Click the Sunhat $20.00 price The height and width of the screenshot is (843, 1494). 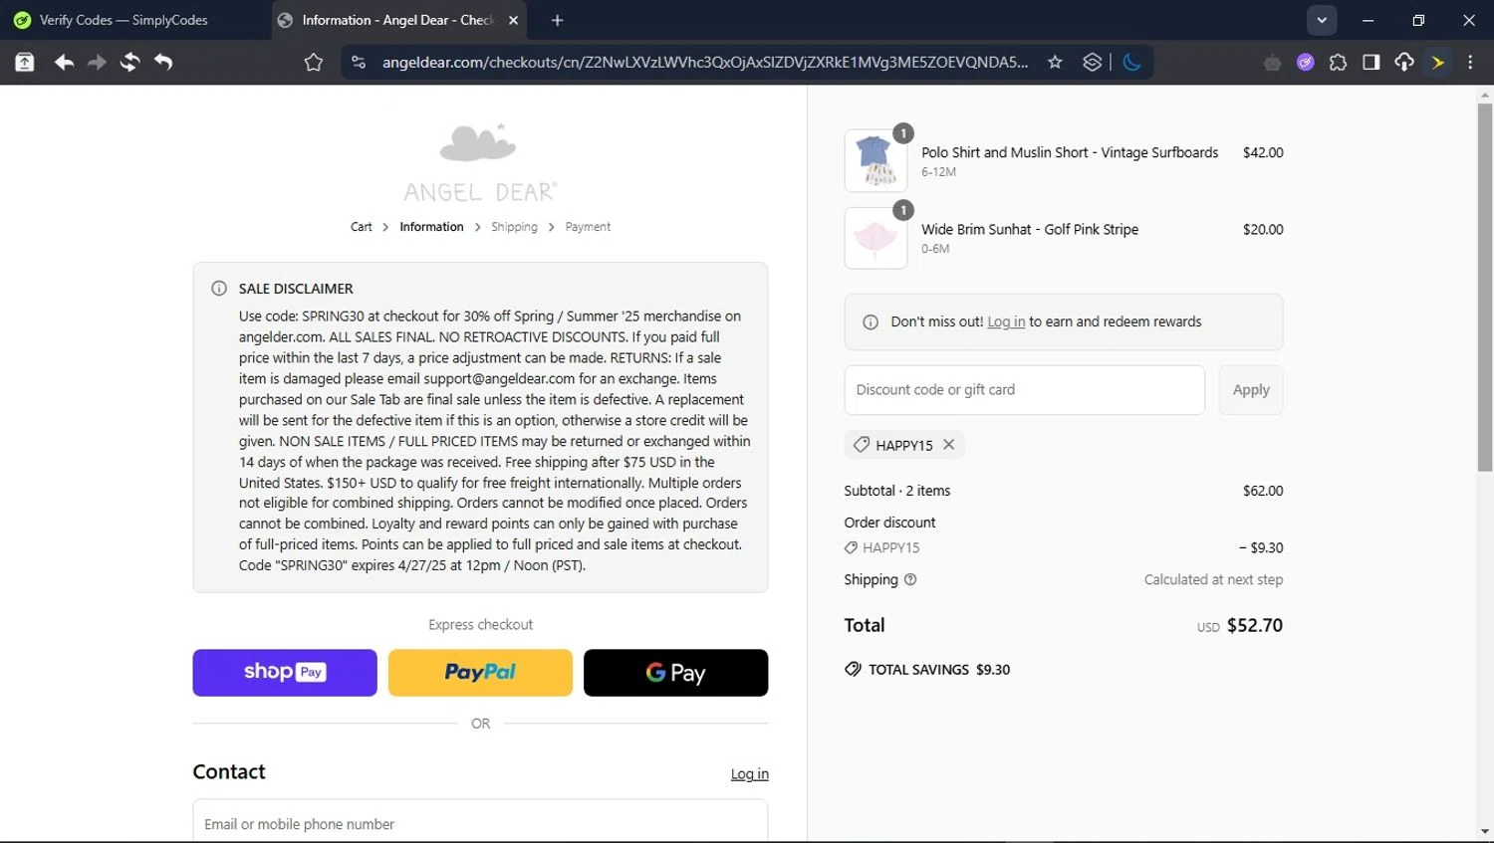(1263, 229)
